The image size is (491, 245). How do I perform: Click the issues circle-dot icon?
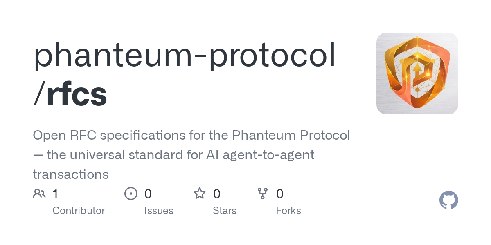click(131, 194)
